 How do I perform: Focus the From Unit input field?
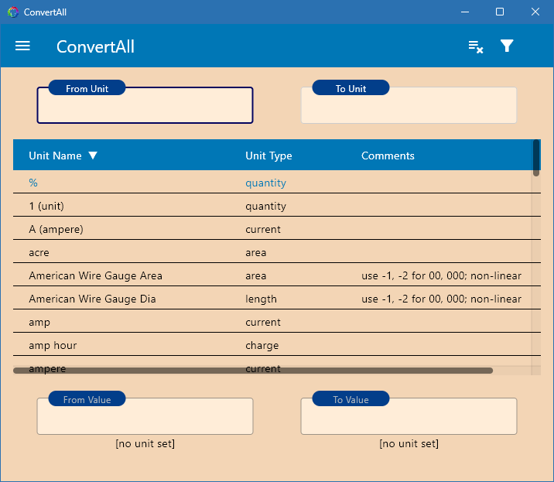click(x=145, y=105)
